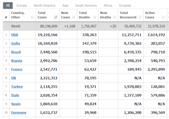Sort by Total Deaths arrows icon
This screenshot has height=119, width=169.
coord(95,17)
